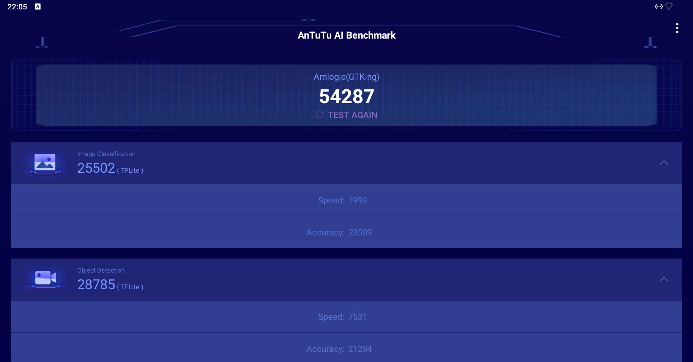Tap the keyboard indicator icon in status bar
Viewport: 693px width, 362px height.
38,6
